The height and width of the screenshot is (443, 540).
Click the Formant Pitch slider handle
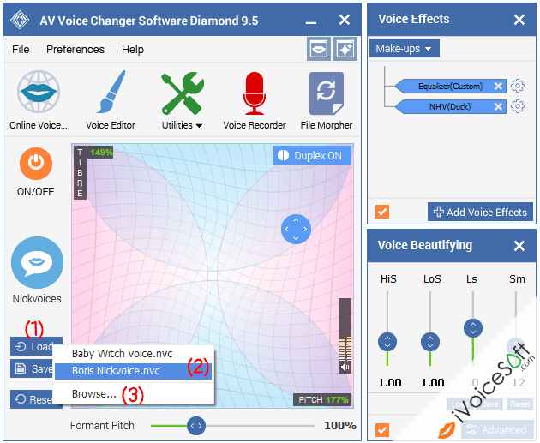196,426
